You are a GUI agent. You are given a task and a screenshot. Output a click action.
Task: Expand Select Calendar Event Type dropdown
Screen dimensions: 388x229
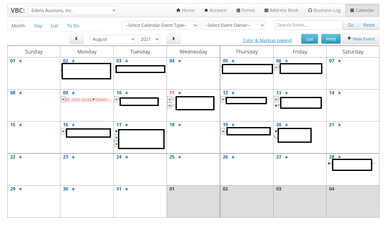[x=160, y=25]
